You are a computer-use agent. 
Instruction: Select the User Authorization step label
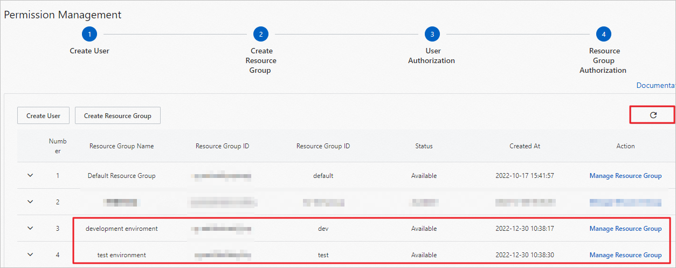tap(432, 56)
